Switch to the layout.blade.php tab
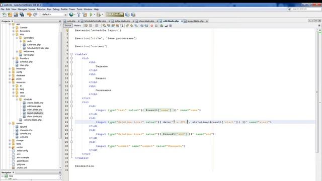Viewport: 322px width, 181px height. 195,21
